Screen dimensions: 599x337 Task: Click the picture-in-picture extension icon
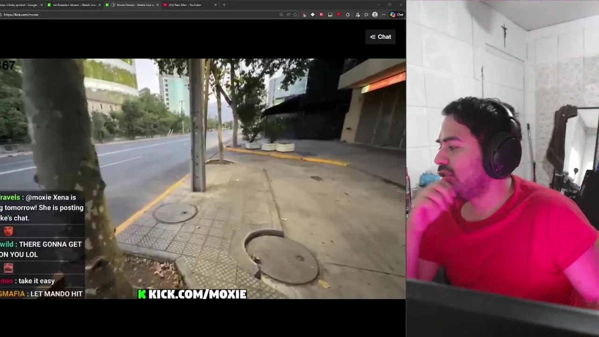tap(330, 15)
